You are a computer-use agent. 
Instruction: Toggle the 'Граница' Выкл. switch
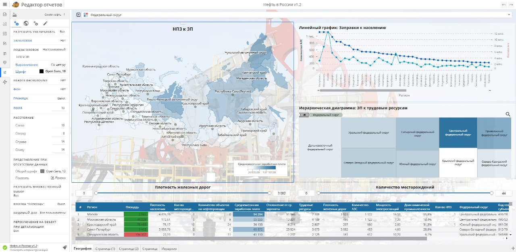pos(61,98)
